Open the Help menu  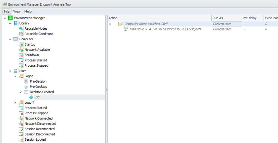(x=28, y=11)
